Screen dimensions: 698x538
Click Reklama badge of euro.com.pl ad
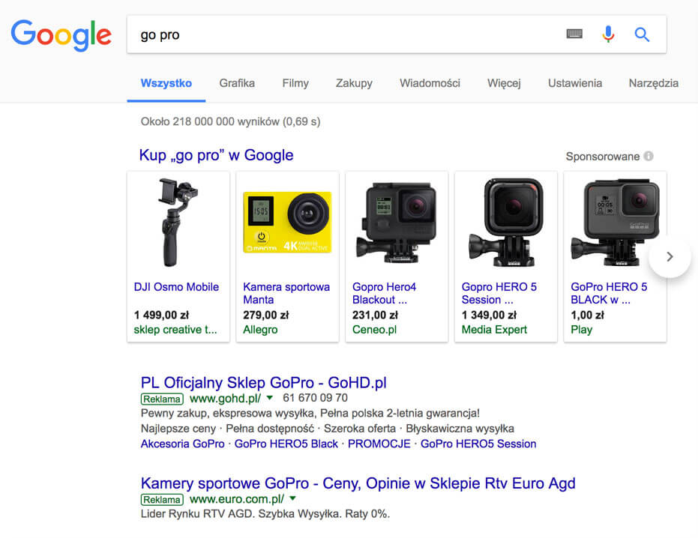tap(162, 499)
